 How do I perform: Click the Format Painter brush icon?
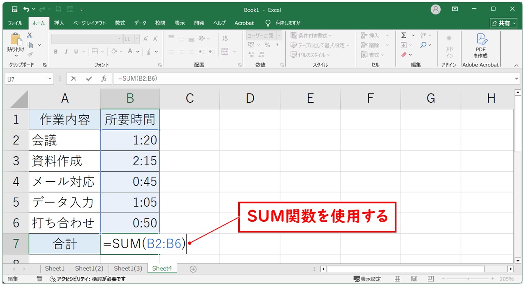coord(30,54)
